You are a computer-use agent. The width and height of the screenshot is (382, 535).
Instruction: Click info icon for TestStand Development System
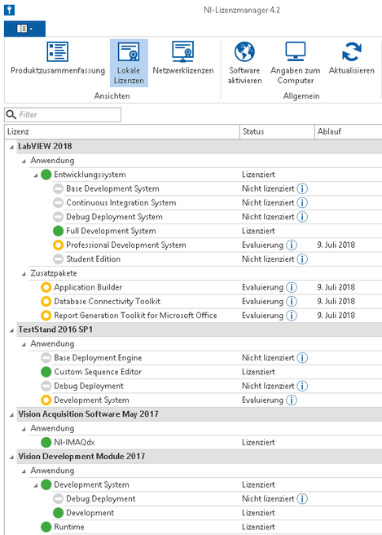tap(292, 400)
